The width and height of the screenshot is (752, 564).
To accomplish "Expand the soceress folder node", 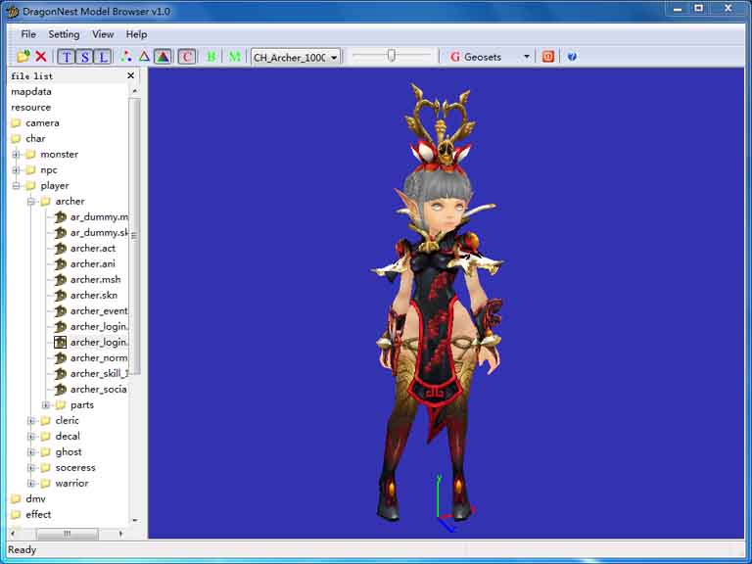I will click(x=30, y=468).
